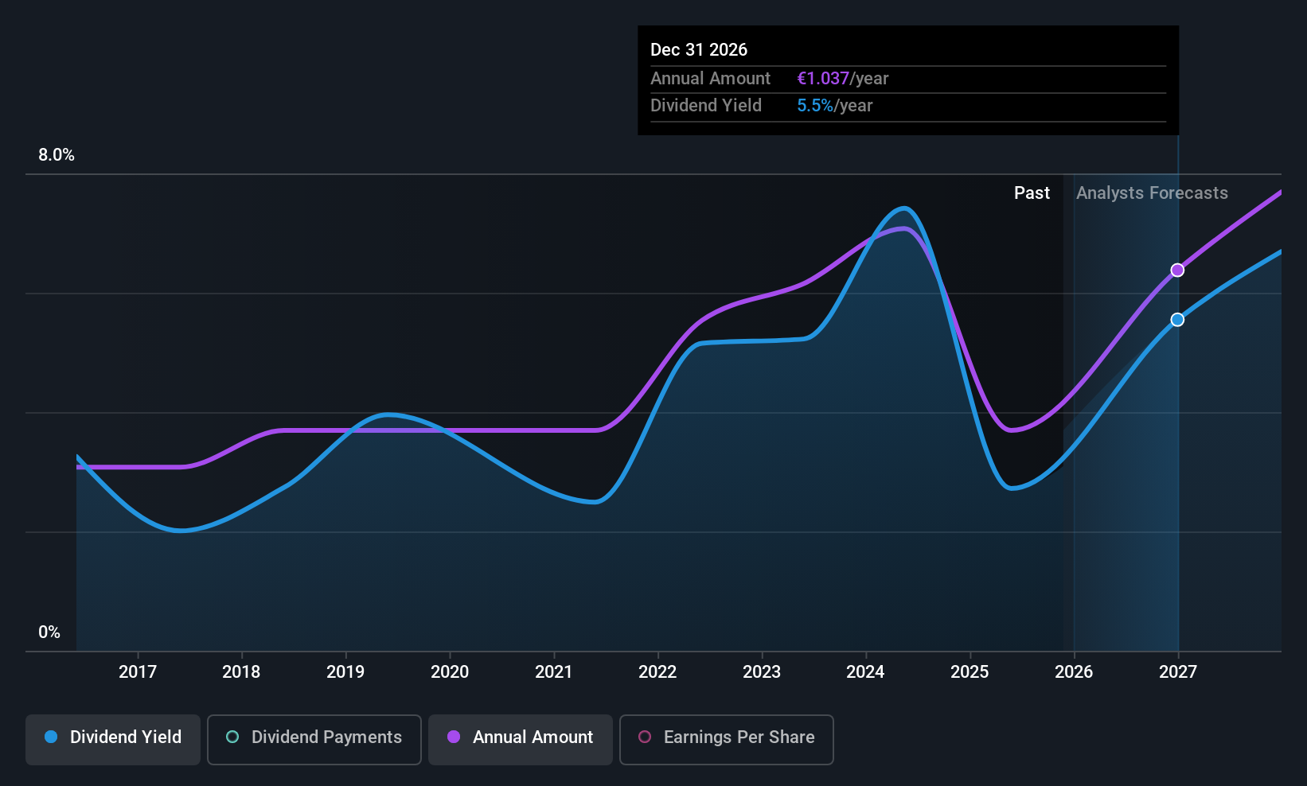Screen dimensions: 1307x786
Task: Toggle the Dividend Yield series visibility
Action: pos(112,739)
